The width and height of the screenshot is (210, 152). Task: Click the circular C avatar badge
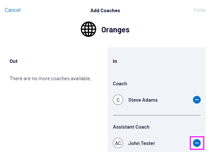click(118, 100)
